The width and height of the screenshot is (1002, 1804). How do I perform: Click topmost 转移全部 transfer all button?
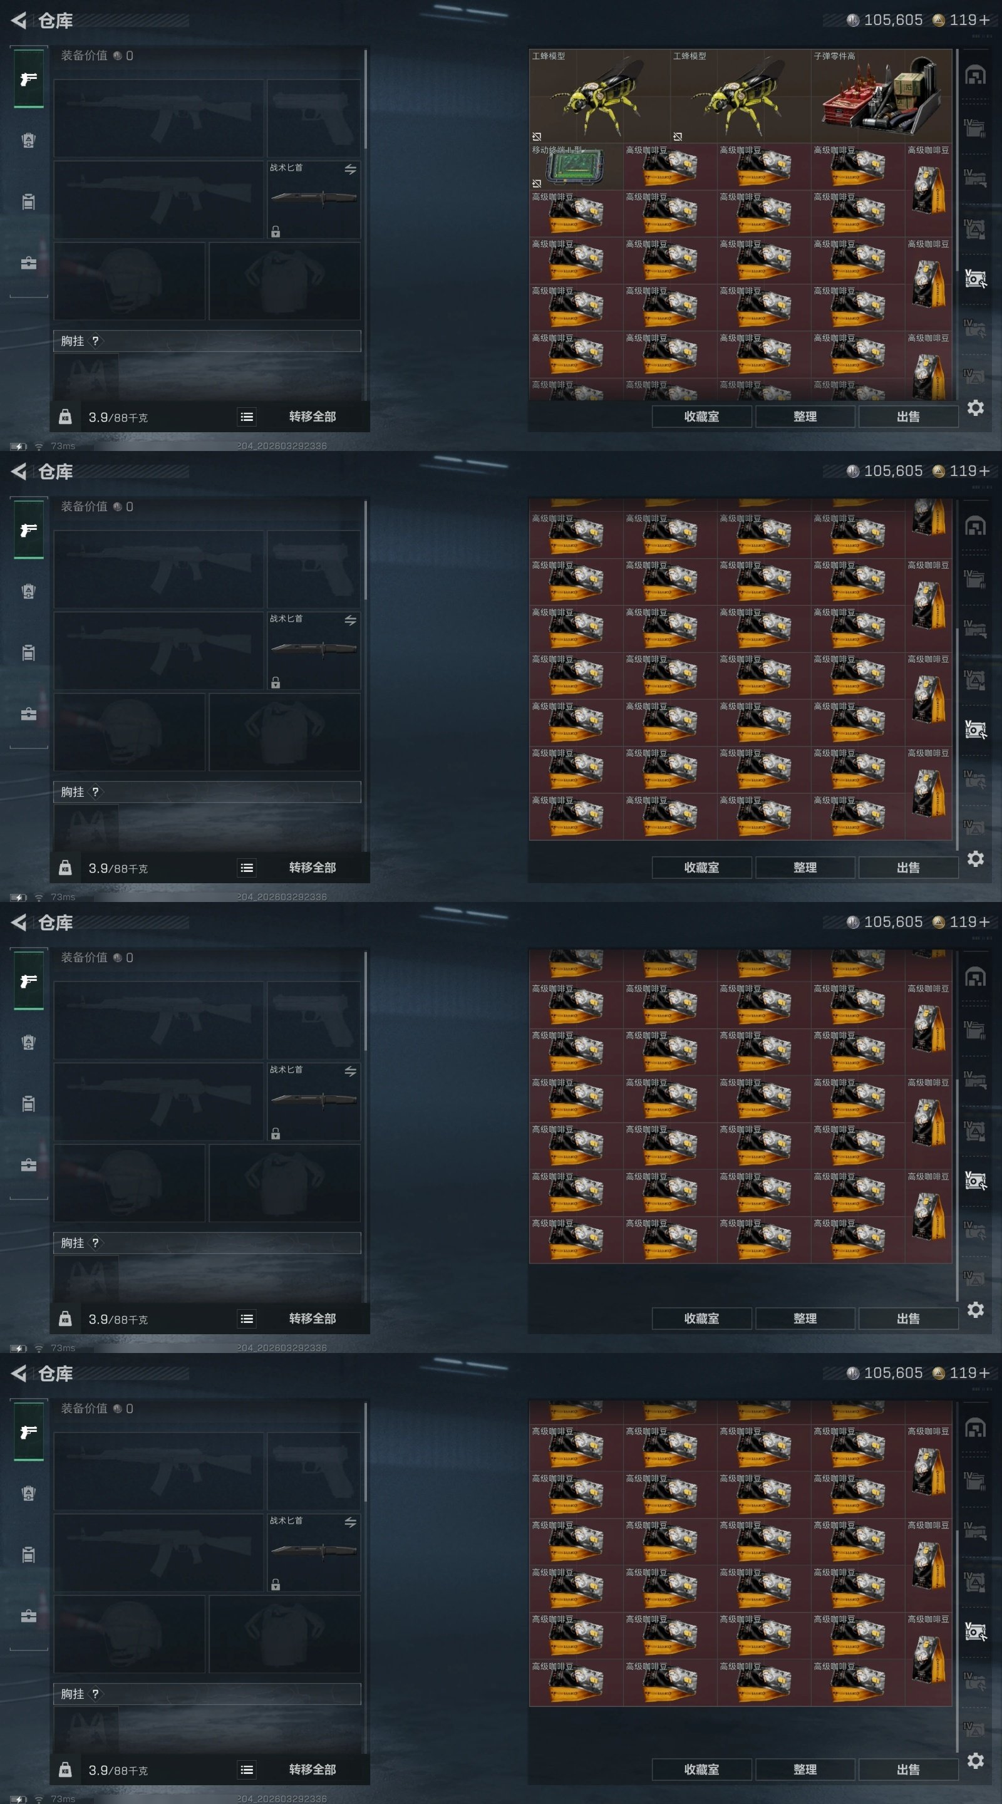[312, 417]
